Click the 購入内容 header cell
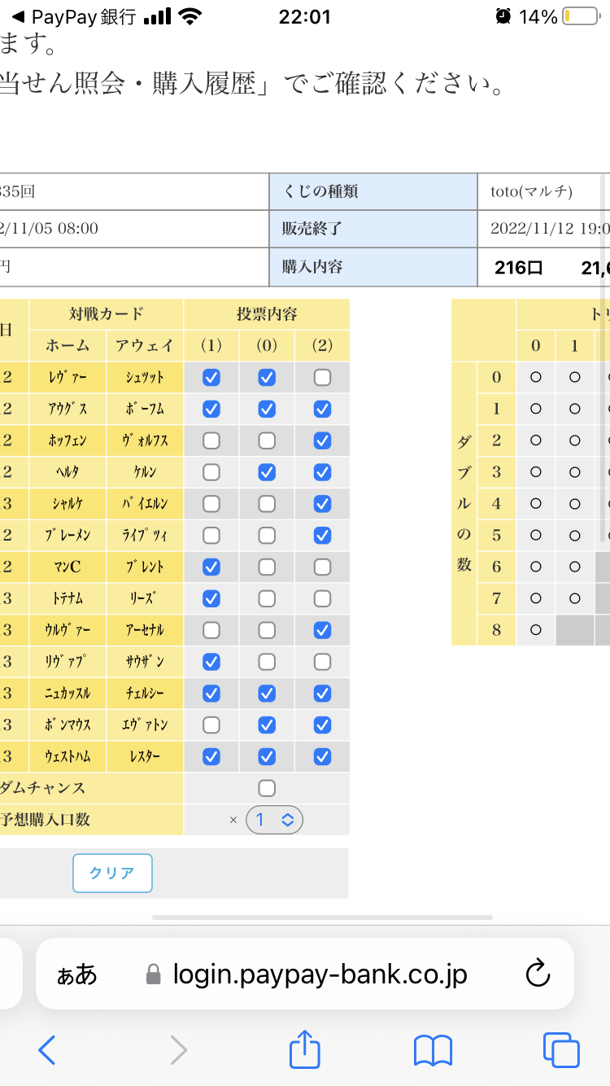The image size is (610, 1086). pos(373,267)
